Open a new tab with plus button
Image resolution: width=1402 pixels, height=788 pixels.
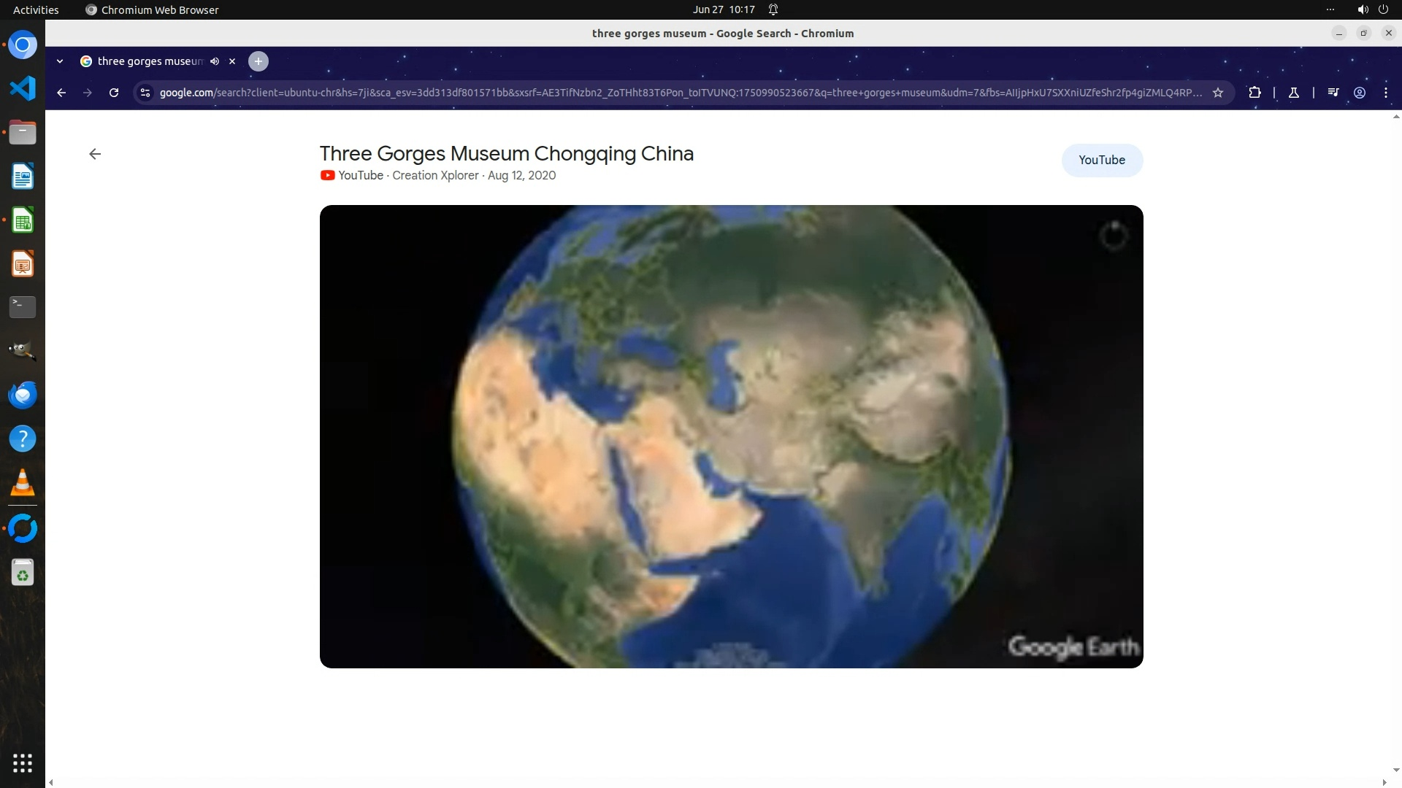[x=258, y=61]
